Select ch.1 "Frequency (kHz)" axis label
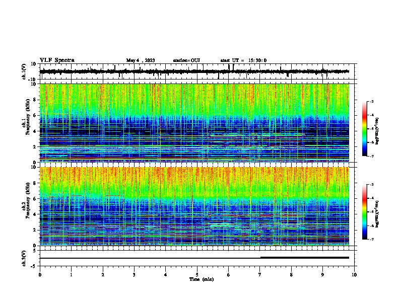Screen dimensions: 399x308 click(x=28, y=117)
